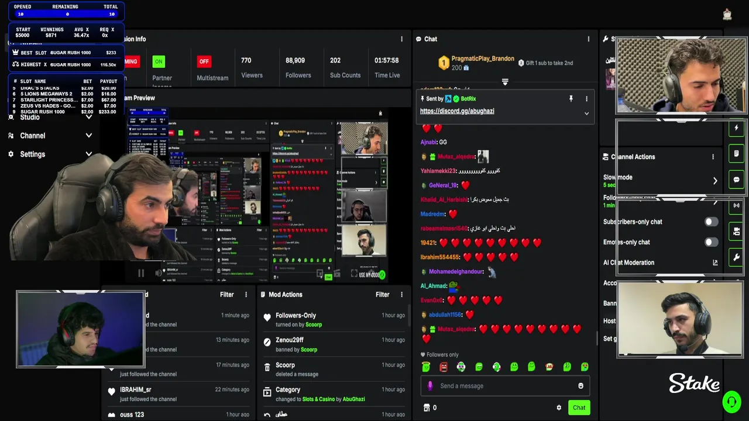Open the lightning bolt sidebar panel
The width and height of the screenshot is (749, 421).
736,128
